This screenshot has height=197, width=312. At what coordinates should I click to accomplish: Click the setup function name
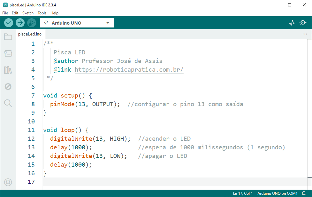click(69, 95)
